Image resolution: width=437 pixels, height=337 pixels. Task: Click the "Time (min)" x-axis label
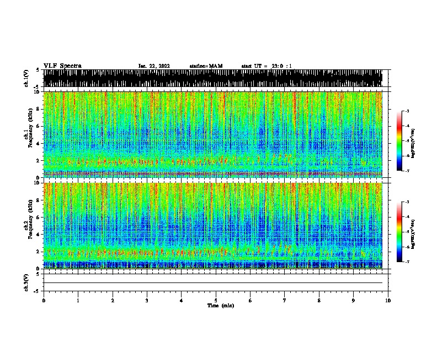[x=221, y=306]
